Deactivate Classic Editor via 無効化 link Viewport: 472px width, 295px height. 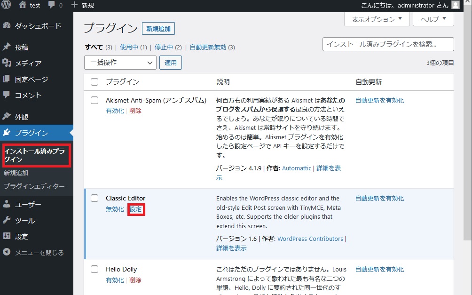115,209
